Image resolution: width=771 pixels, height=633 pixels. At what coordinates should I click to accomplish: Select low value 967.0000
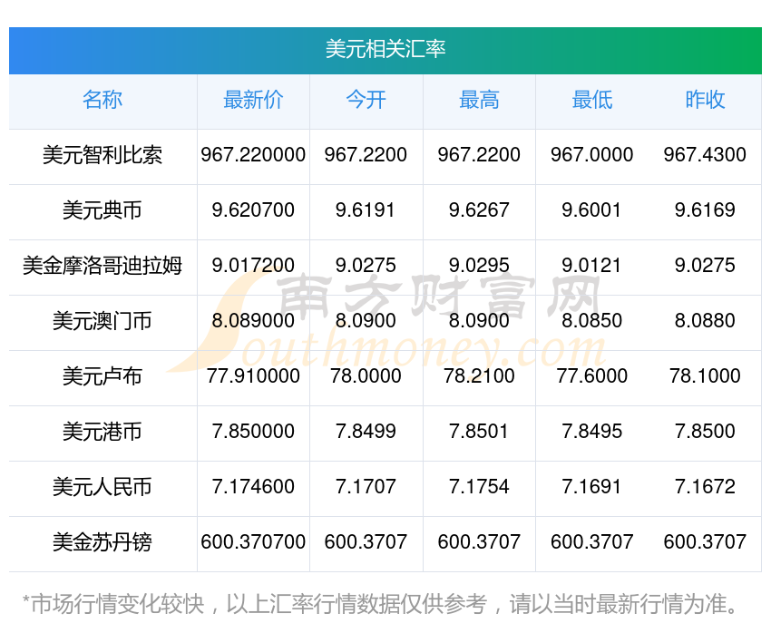pyautogui.click(x=592, y=155)
